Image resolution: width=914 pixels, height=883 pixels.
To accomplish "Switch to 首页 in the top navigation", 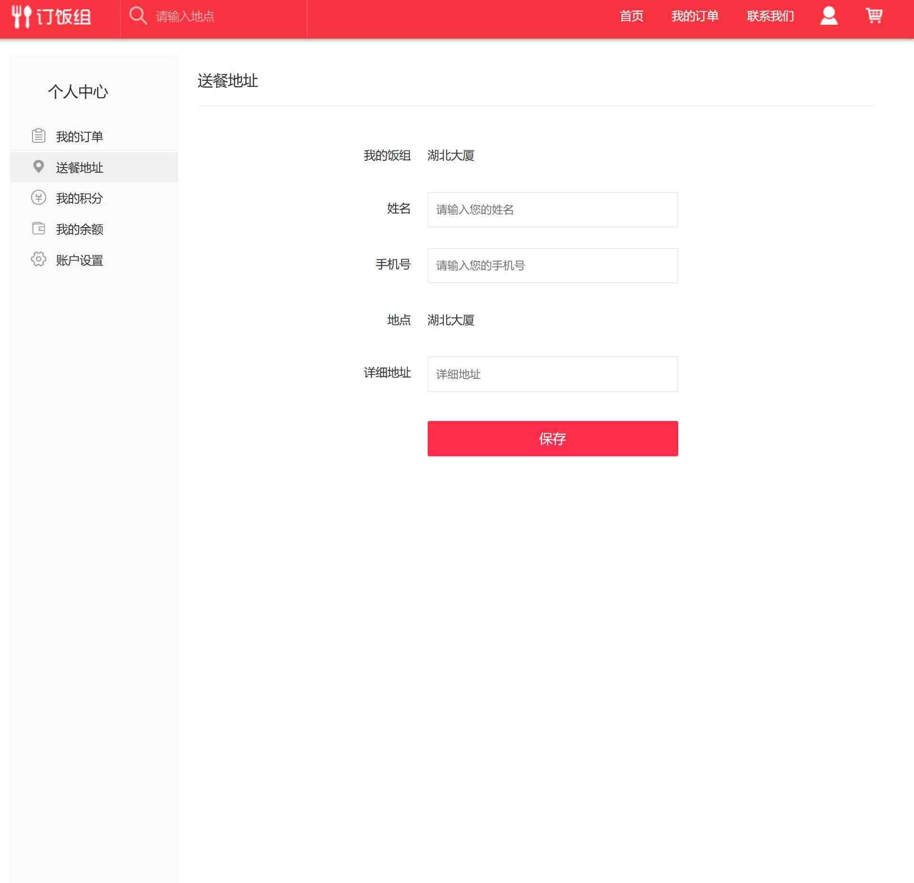I will tap(631, 16).
